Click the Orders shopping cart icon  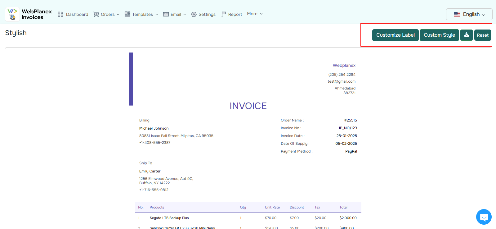[x=96, y=14]
